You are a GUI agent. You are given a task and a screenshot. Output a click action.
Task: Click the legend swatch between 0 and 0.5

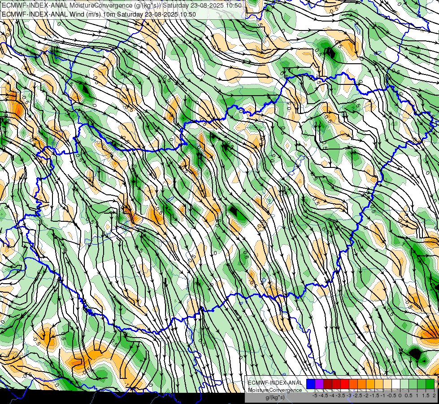404,384
